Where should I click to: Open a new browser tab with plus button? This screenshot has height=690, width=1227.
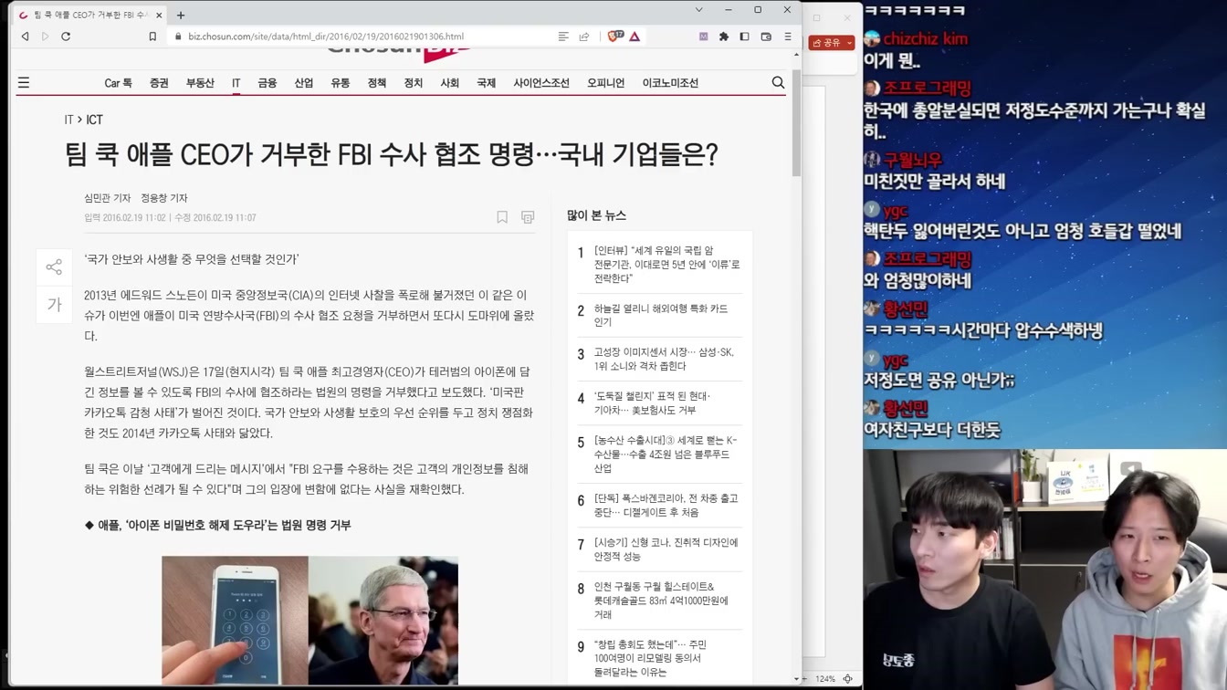tap(181, 15)
